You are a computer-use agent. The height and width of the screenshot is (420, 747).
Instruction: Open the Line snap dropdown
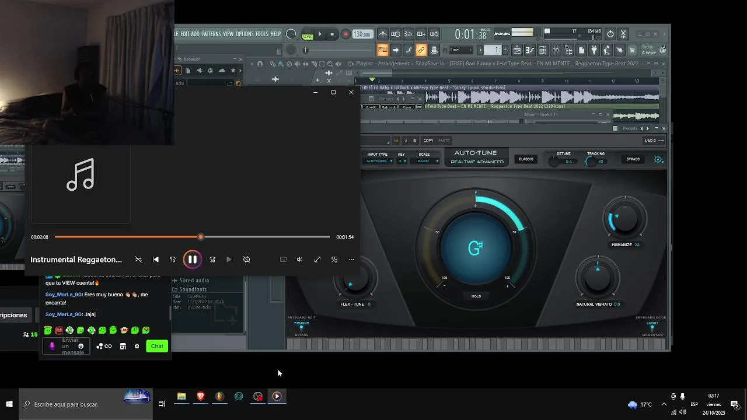point(461,50)
